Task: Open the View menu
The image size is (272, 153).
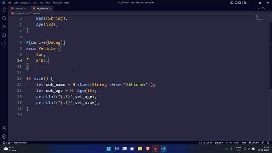Action: tap(35, 3)
